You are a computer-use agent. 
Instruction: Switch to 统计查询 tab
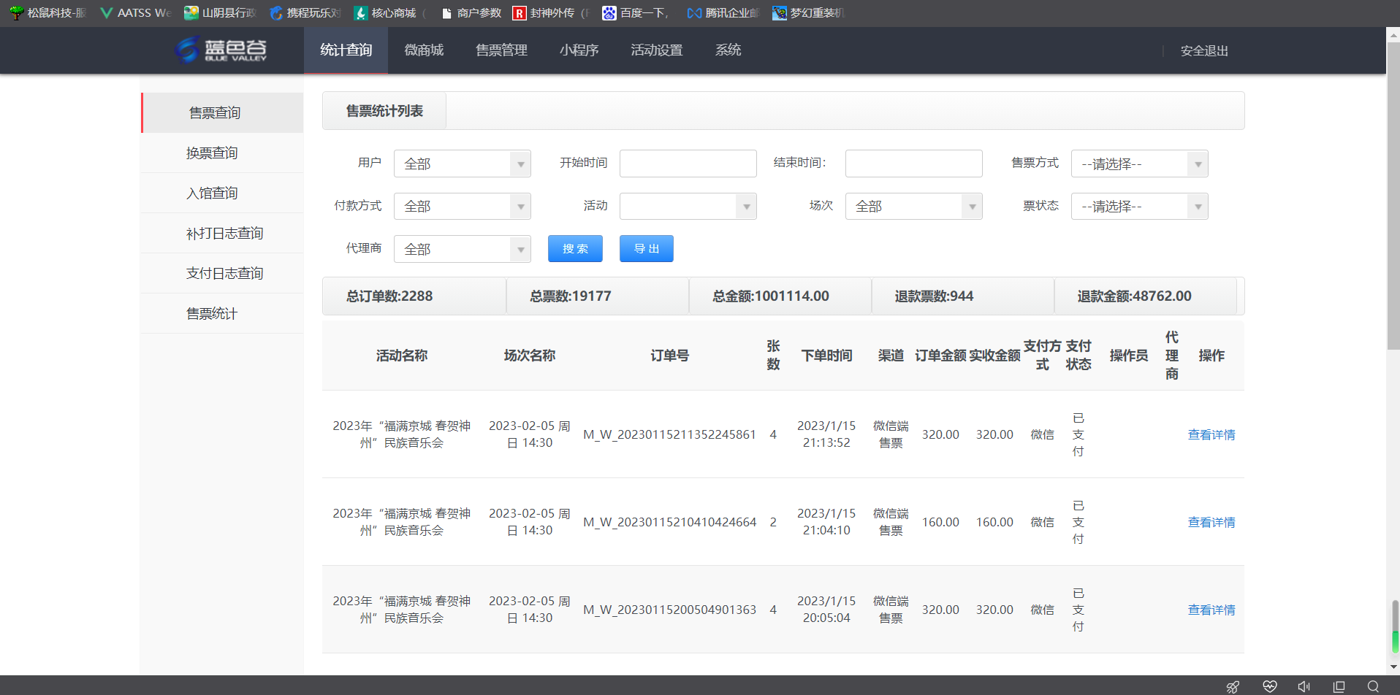coord(346,50)
